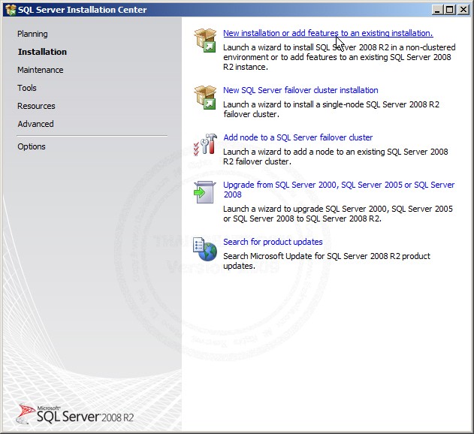Click text 'Launch a wizard to install SQL Server 2008 R2 in a non-clustered'
Screen dimensions: 474x434
pyautogui.click(x=340, y=47)
